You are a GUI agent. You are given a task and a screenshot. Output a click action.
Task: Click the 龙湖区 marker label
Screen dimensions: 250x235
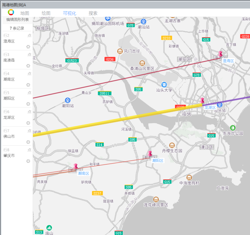(210, 107)
